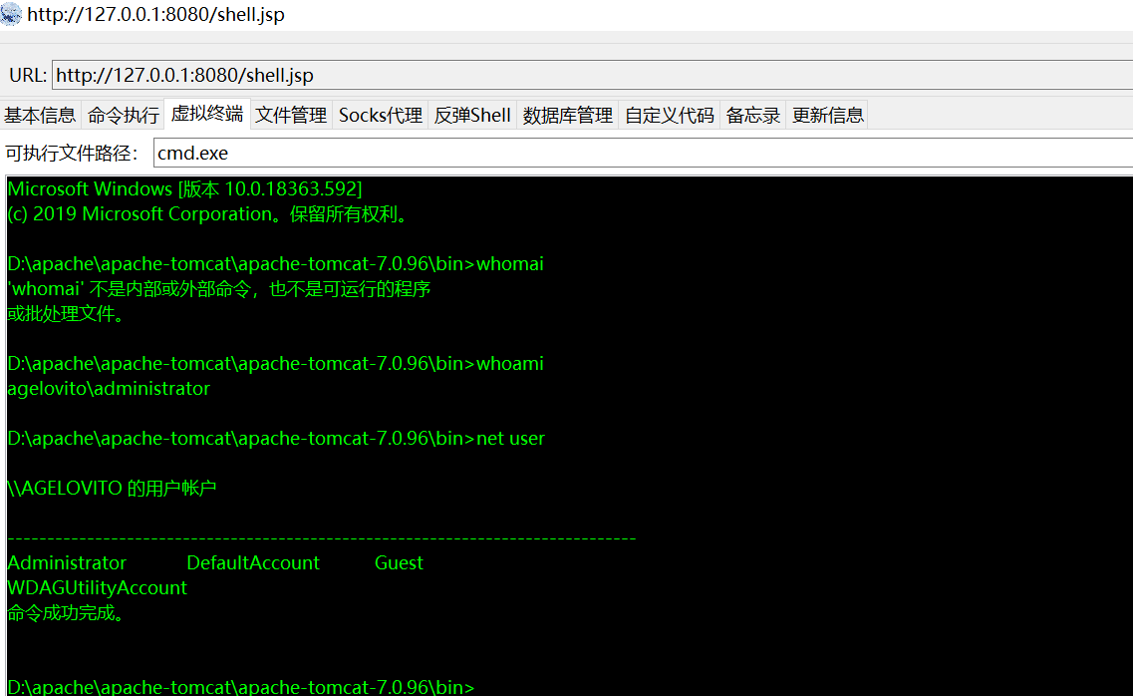Open the 自定义代码 tab
1133x696 pixels.
[669, 115]
